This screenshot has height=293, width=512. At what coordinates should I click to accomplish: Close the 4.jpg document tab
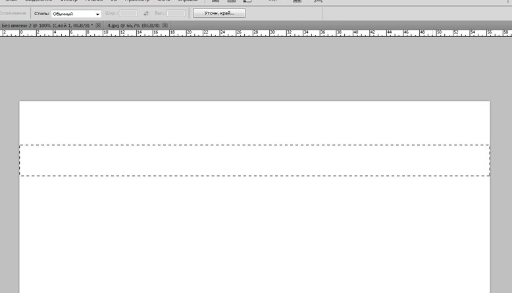[165, 26]
